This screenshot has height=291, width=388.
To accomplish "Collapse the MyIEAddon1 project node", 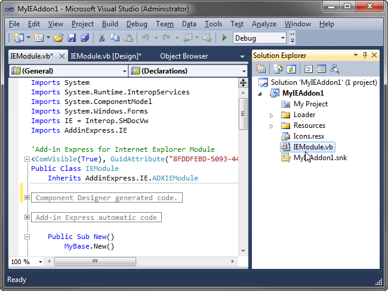I will click(x=260, y=94).
